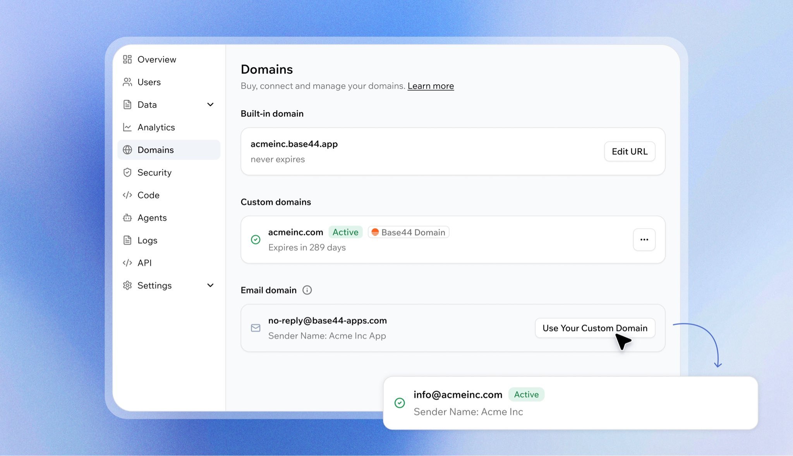Click the Agents robot icon
Image resolution: width=793 pixels, height=456 pixels.
click(x=127, y=218)
